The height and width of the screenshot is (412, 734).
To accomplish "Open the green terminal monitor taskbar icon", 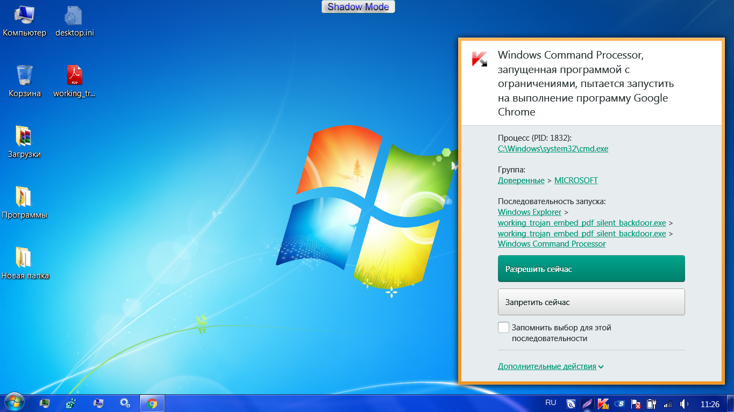I will pos(45,403).
